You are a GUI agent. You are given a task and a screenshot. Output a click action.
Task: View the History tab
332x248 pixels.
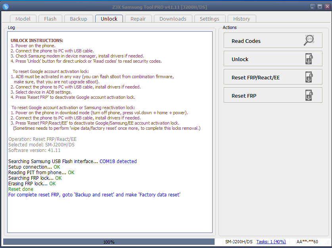[242, 19]
